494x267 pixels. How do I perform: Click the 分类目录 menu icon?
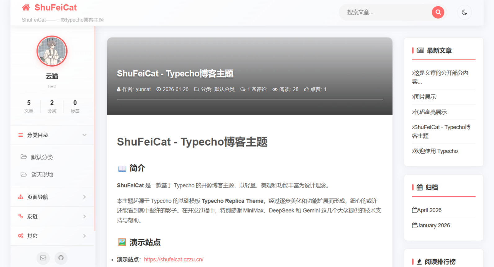coord(20,135)
